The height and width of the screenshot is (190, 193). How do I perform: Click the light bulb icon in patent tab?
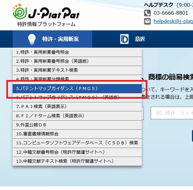click(32, 39)
